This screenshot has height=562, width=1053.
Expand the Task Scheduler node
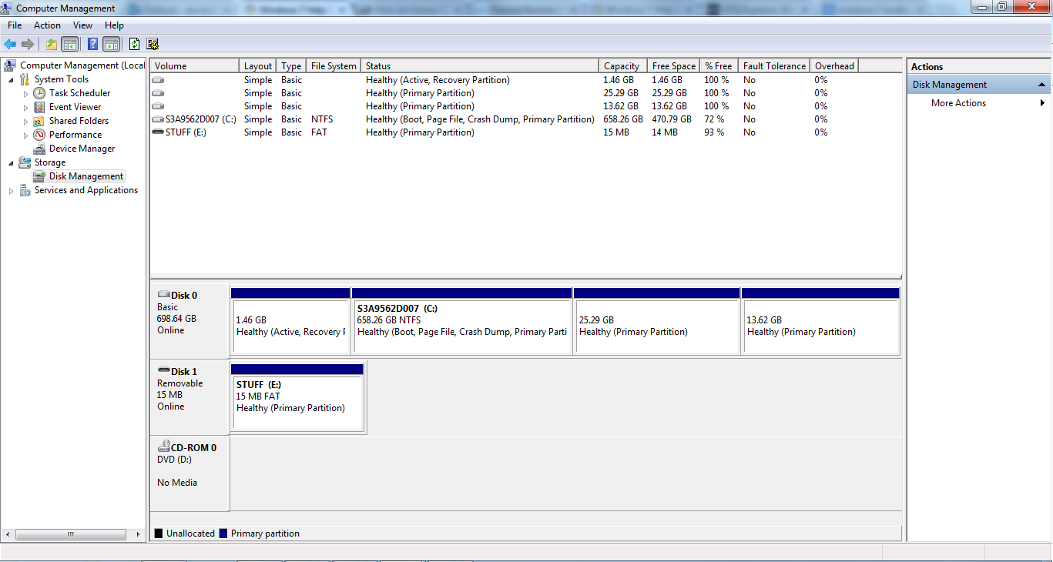tap(25, 94)
